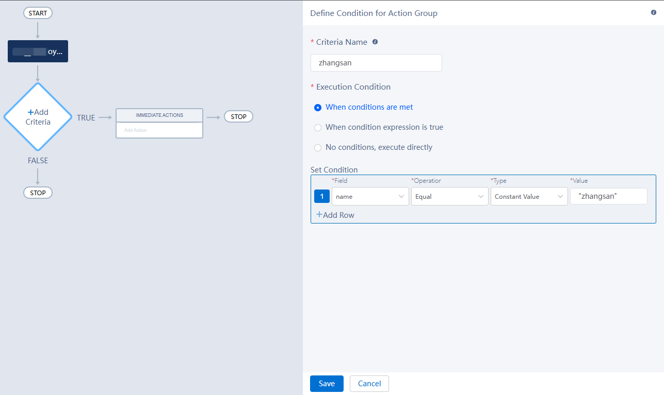Open the Field dropdown showing 'name'
This screenshot has width=664, height=395.
pyautogui.click(x=370, y=196)
